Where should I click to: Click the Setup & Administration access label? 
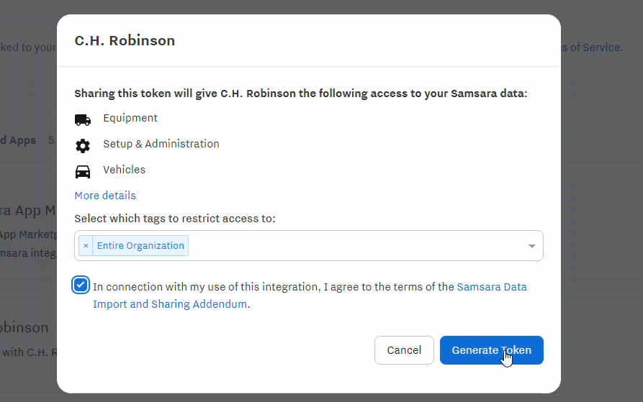(161, 144)
